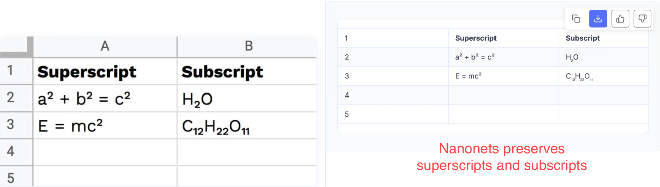Screen dimensions: 660x187
Task: Select column A header
Action: [105, 46]
